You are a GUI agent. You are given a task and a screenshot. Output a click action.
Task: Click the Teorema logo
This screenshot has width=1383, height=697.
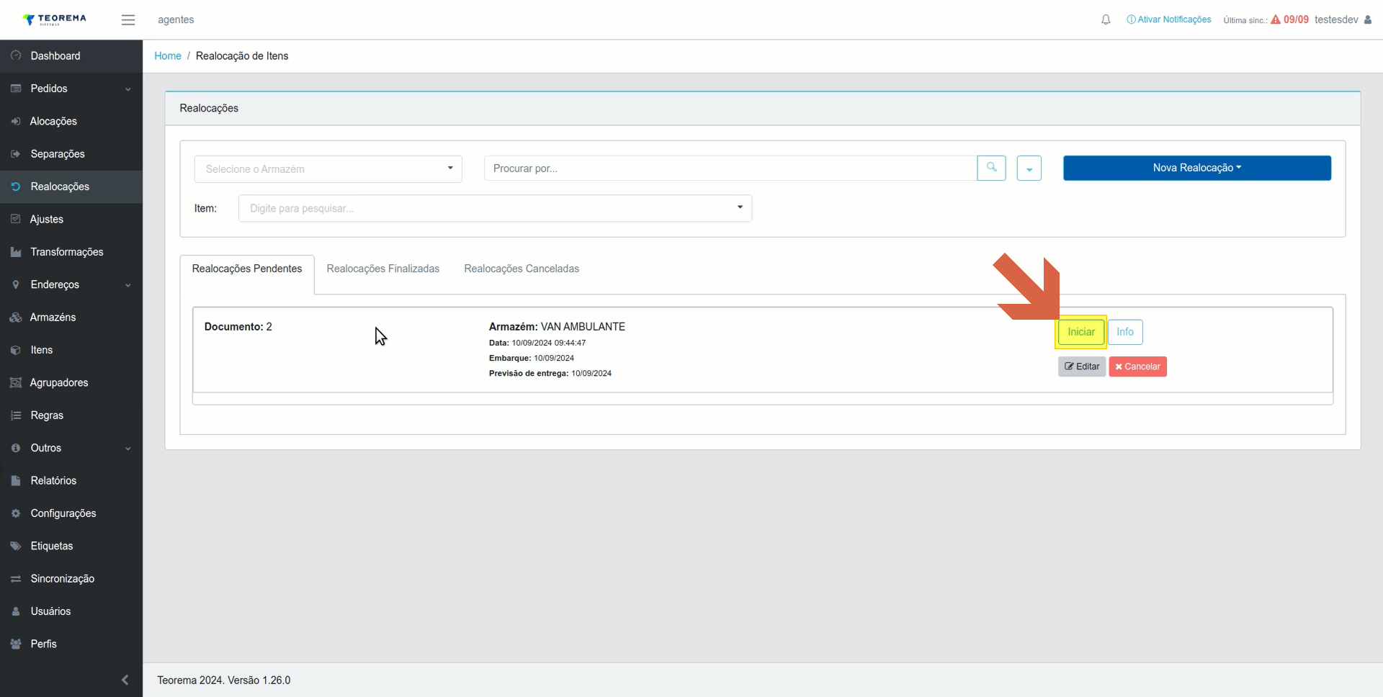pos(55,19)
